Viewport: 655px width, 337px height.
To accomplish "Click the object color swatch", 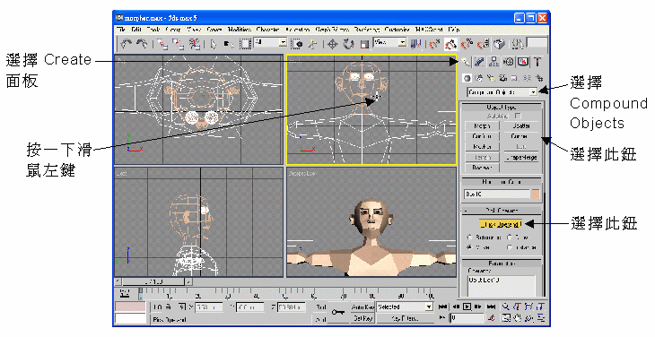I will tap(535, 194).
